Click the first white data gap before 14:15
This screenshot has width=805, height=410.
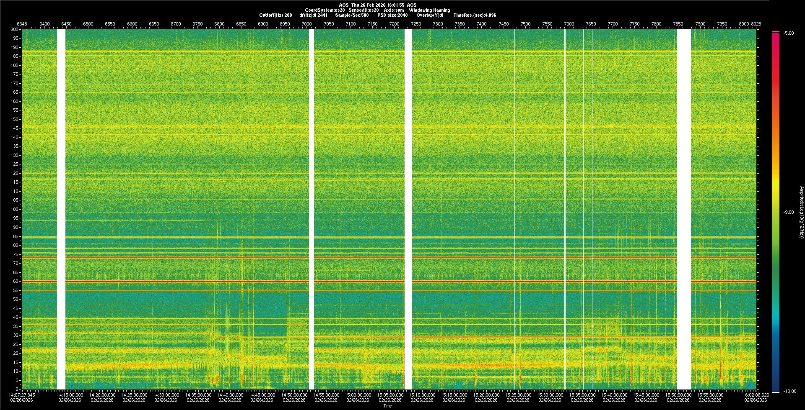tap(61, 209)
